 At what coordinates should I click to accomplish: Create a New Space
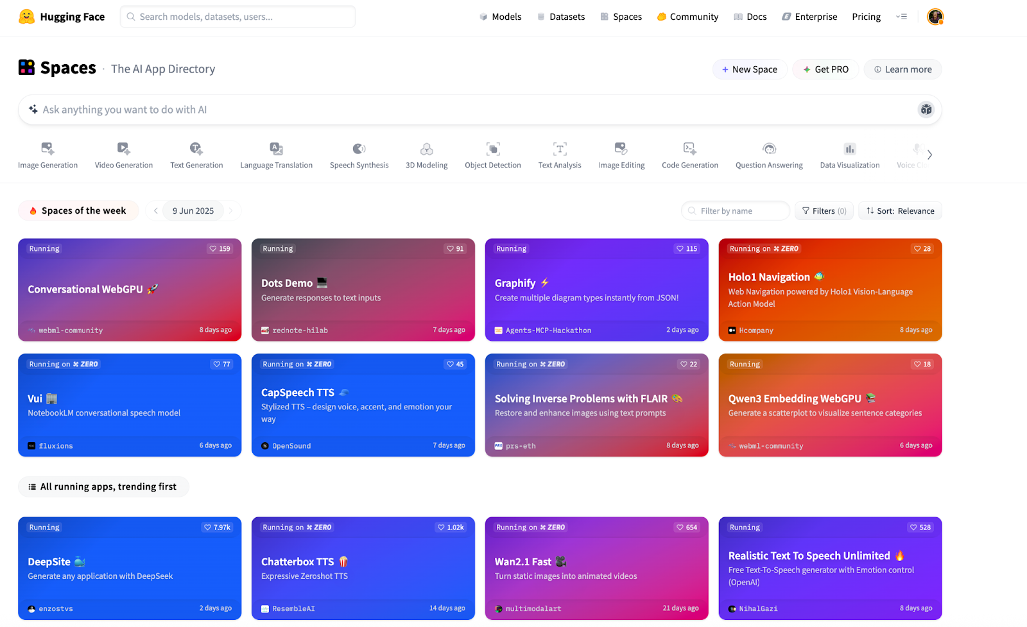749,69
